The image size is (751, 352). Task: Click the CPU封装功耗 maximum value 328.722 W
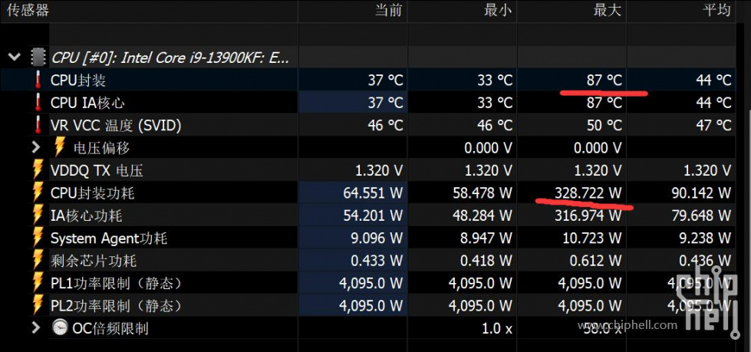[x=588, y=193]
